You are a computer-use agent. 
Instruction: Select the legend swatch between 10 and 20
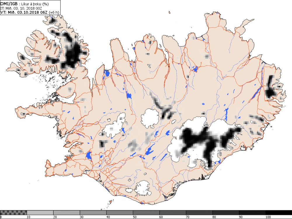(x=40, y=213)
